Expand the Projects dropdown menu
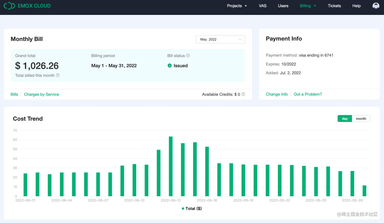This screenshot has width=384, height=223. point(237,6)
